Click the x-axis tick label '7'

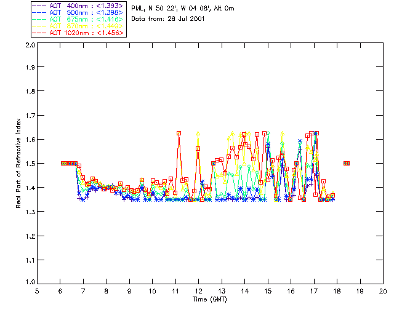point(83,291)
